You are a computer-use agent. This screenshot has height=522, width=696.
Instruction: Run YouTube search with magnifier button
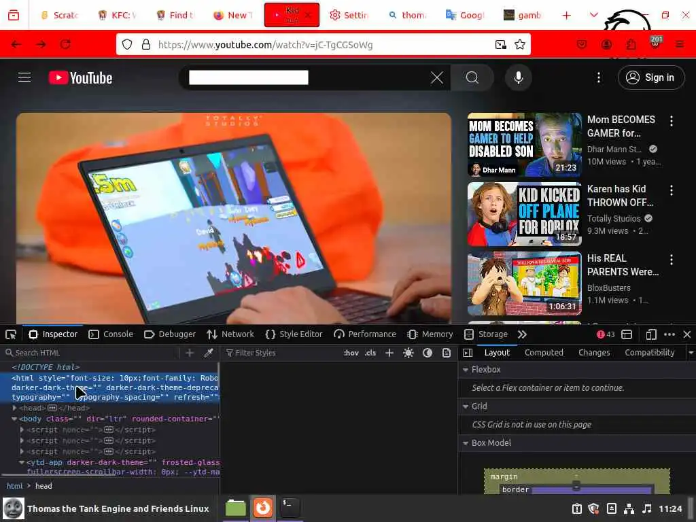point(472,77)
